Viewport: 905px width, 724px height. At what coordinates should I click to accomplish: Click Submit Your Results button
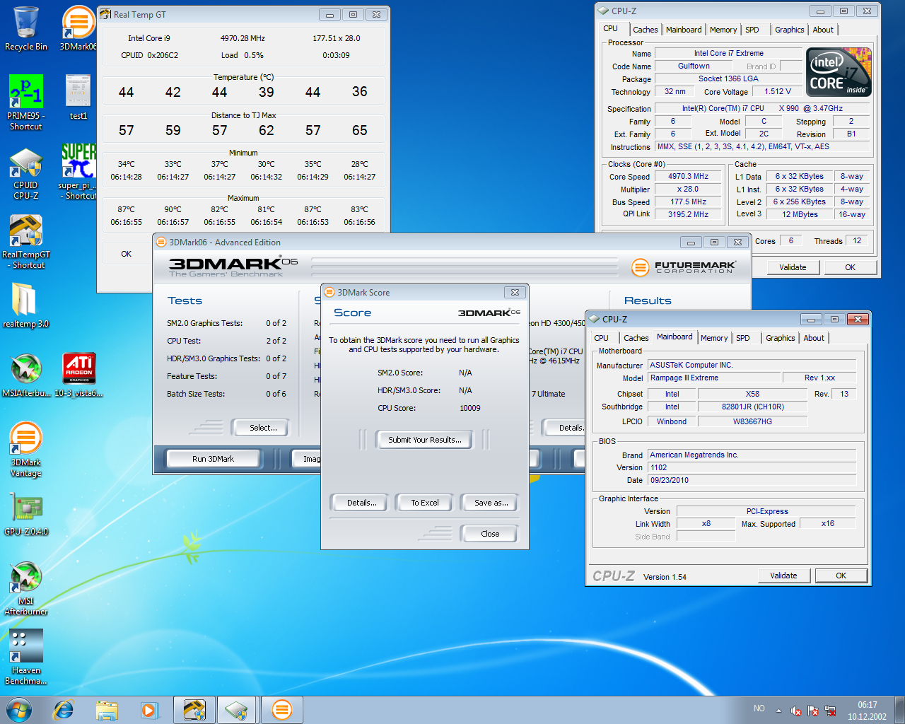(x=425, y=440)
